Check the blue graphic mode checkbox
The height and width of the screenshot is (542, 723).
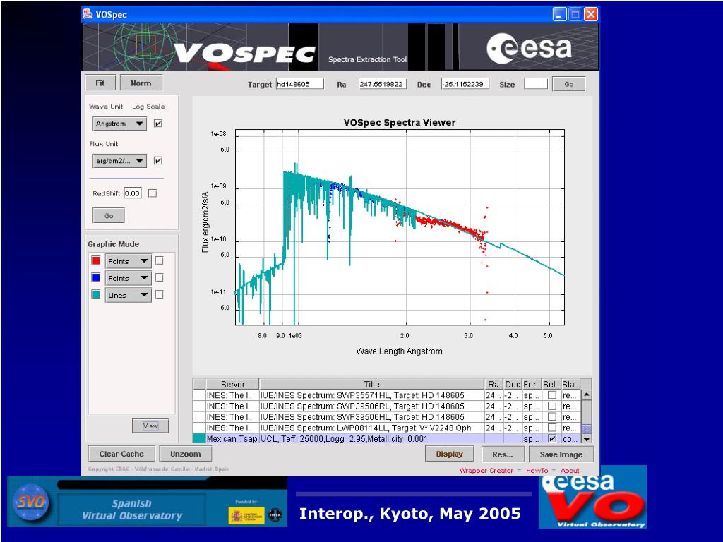[x=160, y=278]
